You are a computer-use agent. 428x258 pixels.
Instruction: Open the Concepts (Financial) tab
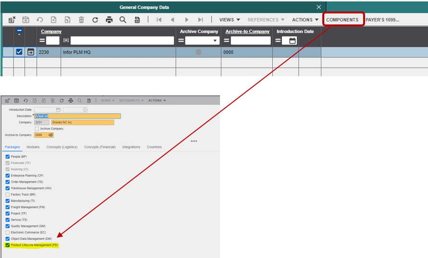coord(99,147)
